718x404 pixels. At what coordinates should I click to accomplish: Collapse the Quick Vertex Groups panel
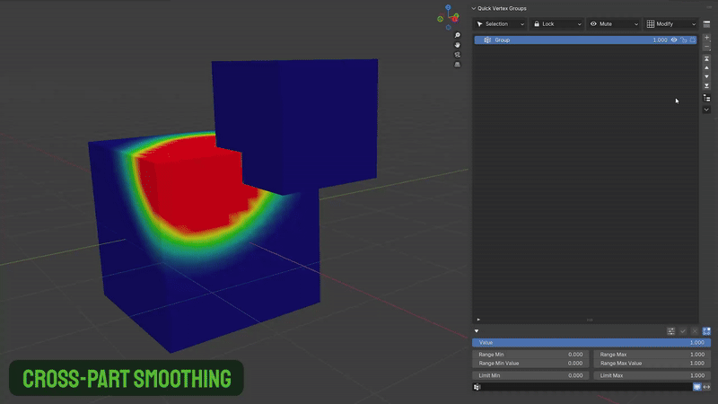click(x=474, y=8)
